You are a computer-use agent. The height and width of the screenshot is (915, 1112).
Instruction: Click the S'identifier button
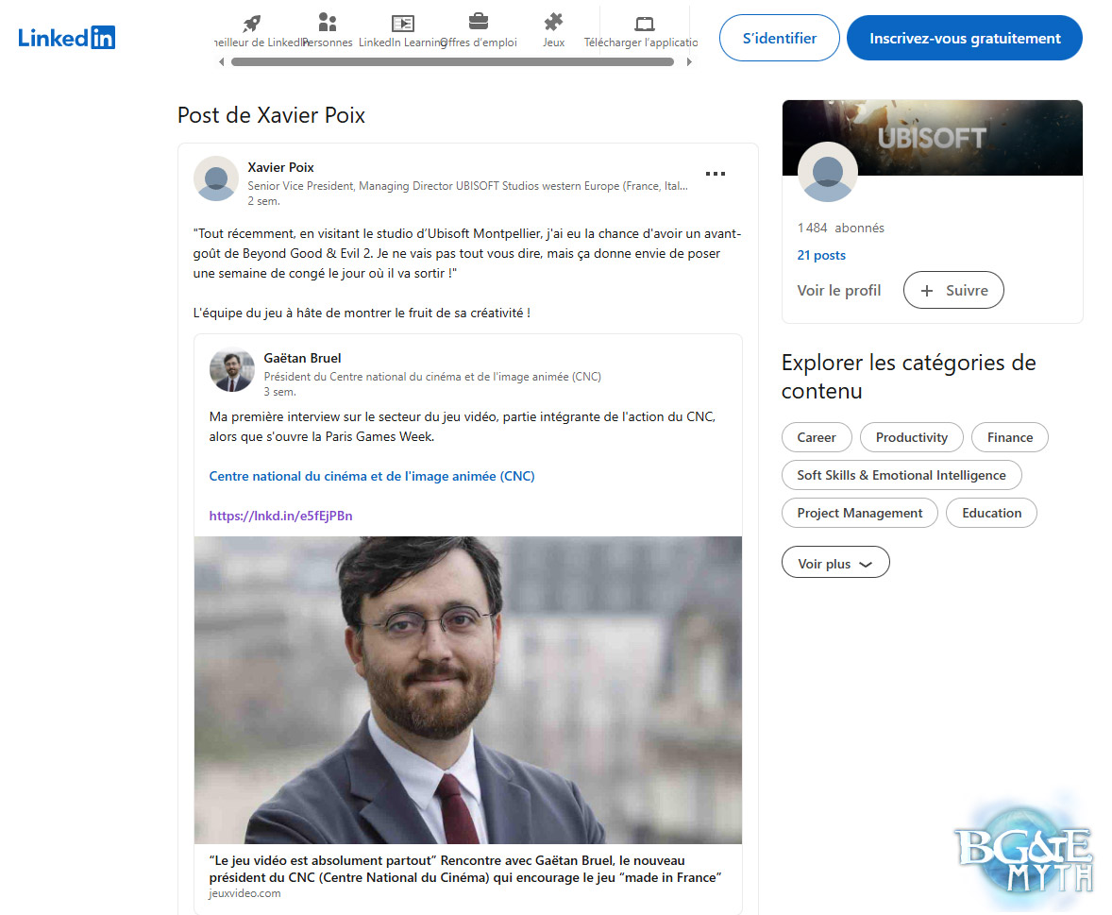click(779, 39)
